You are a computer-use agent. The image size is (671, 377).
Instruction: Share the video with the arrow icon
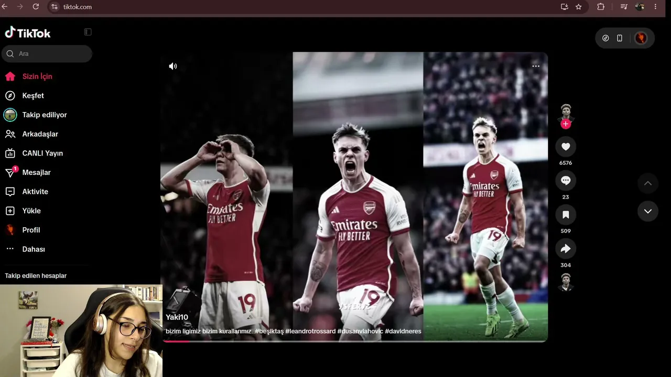566,249
